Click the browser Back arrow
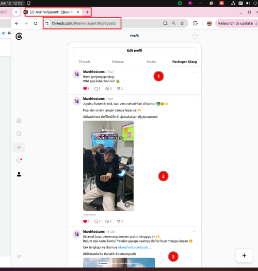The width and height of the screenshot is (258, 271). point(17,23)
